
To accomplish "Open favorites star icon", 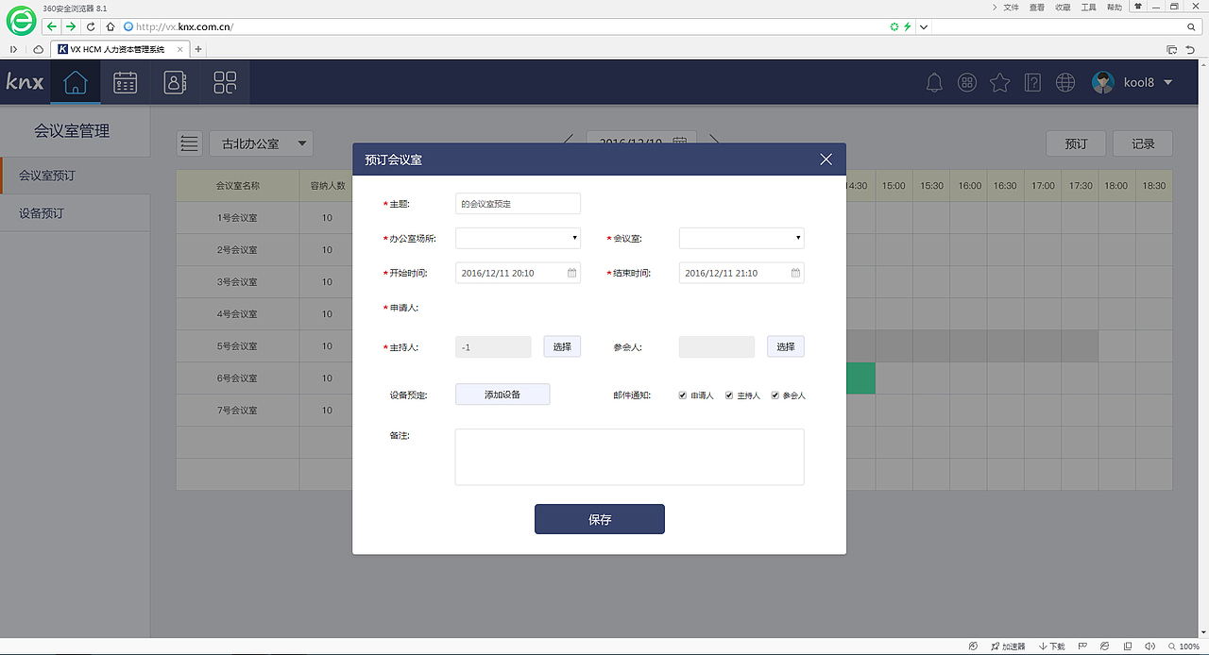I will pyautogui.click(x=999, y=83).
